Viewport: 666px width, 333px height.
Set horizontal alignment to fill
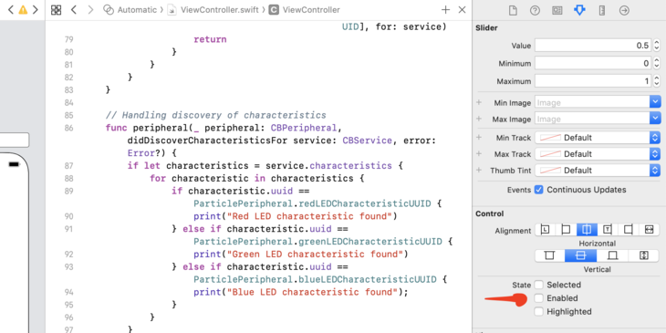coord(649,230)
